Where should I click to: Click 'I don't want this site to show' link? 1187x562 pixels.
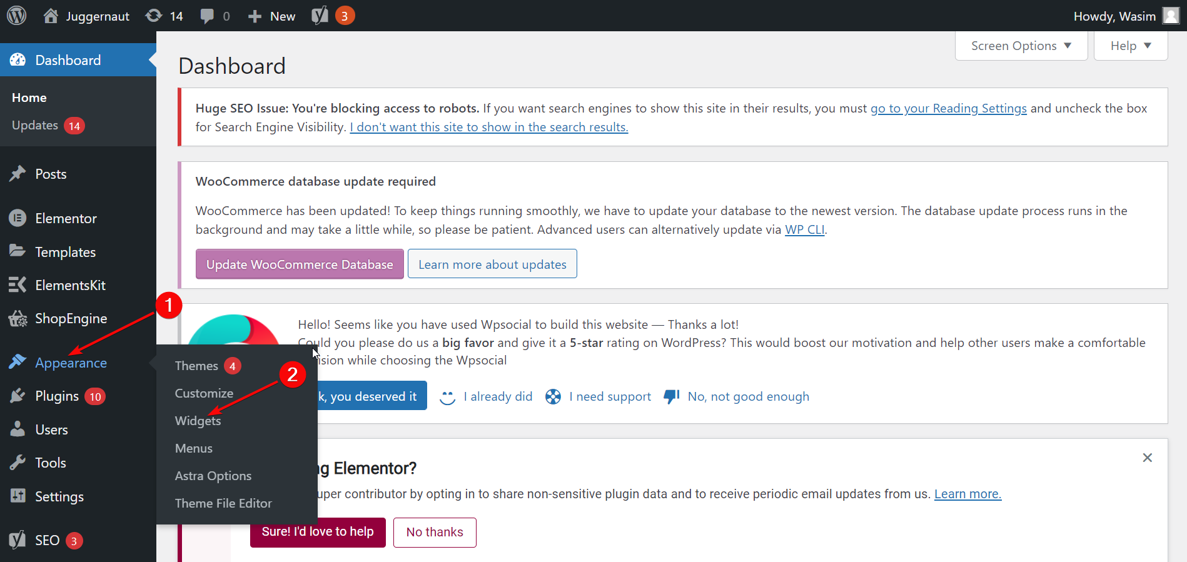click(489, 127)
